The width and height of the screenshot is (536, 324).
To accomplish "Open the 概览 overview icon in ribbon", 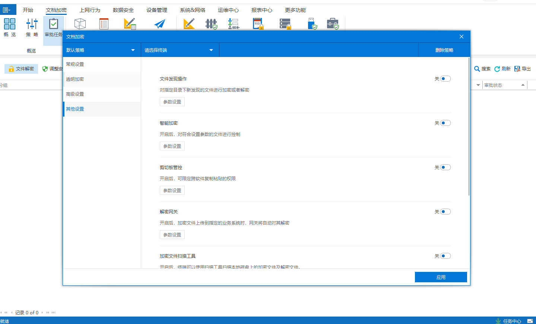I will [x=10, y=24].
